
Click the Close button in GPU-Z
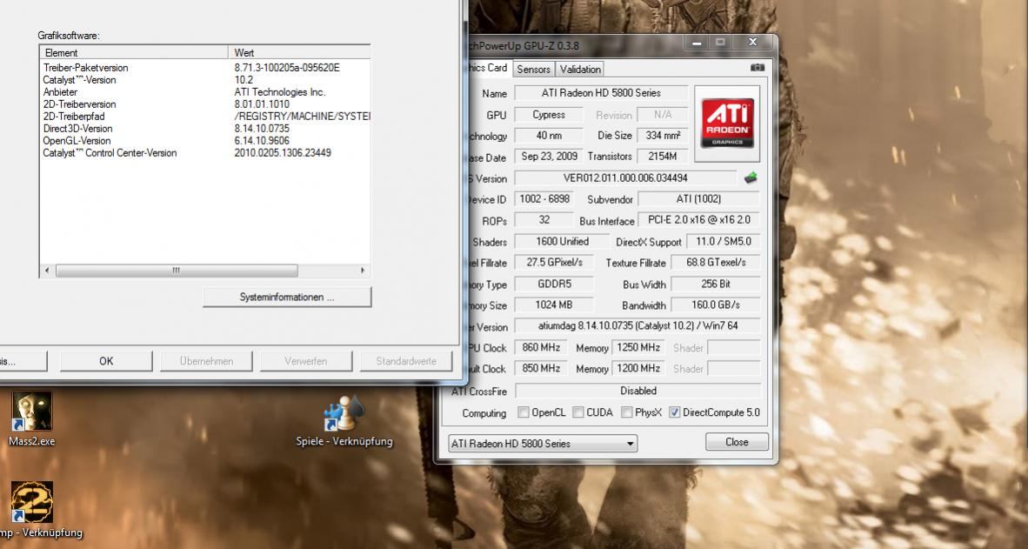[737, 442]
